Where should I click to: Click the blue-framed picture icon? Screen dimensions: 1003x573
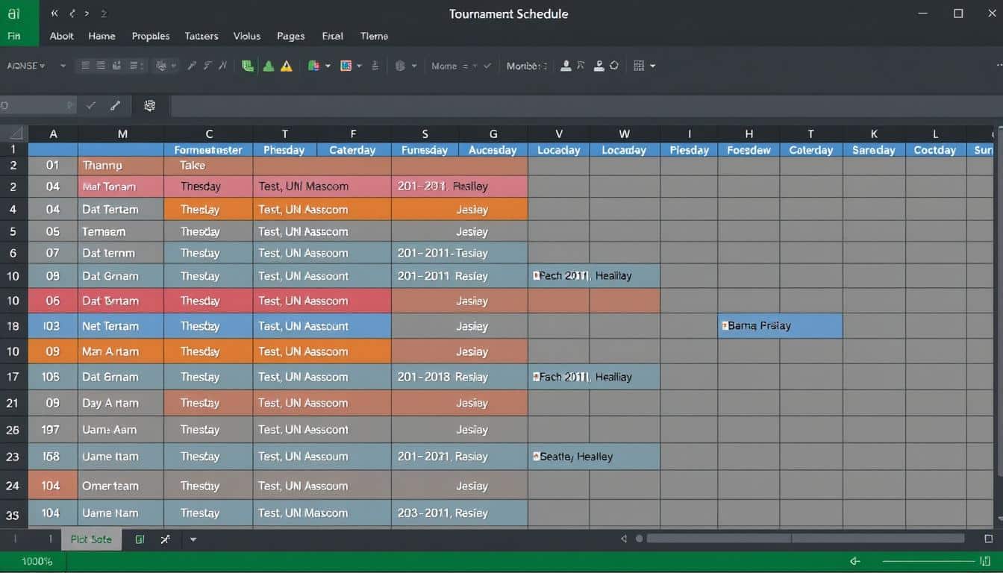346,66
